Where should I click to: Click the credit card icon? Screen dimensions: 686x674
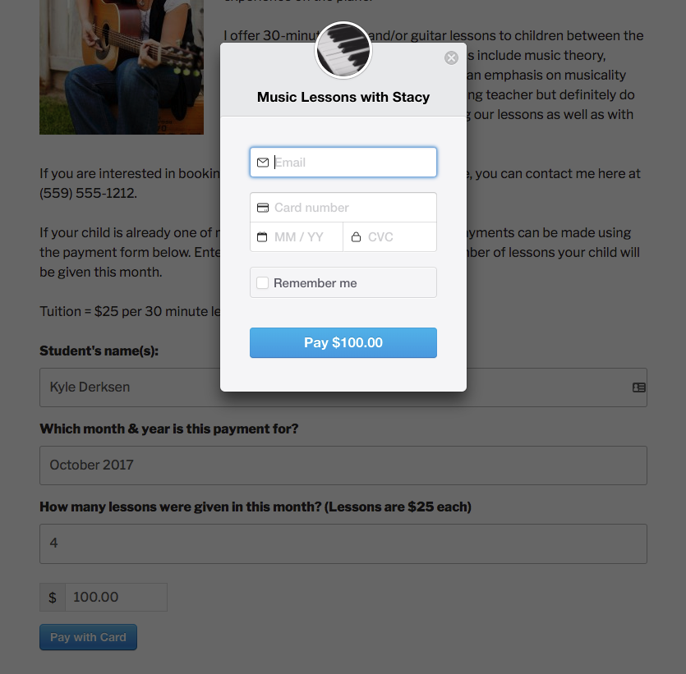pos(263,208)
